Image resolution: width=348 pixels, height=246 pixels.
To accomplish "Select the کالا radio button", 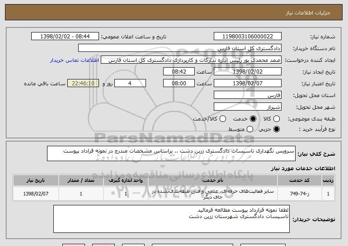I will pos(277,119).
